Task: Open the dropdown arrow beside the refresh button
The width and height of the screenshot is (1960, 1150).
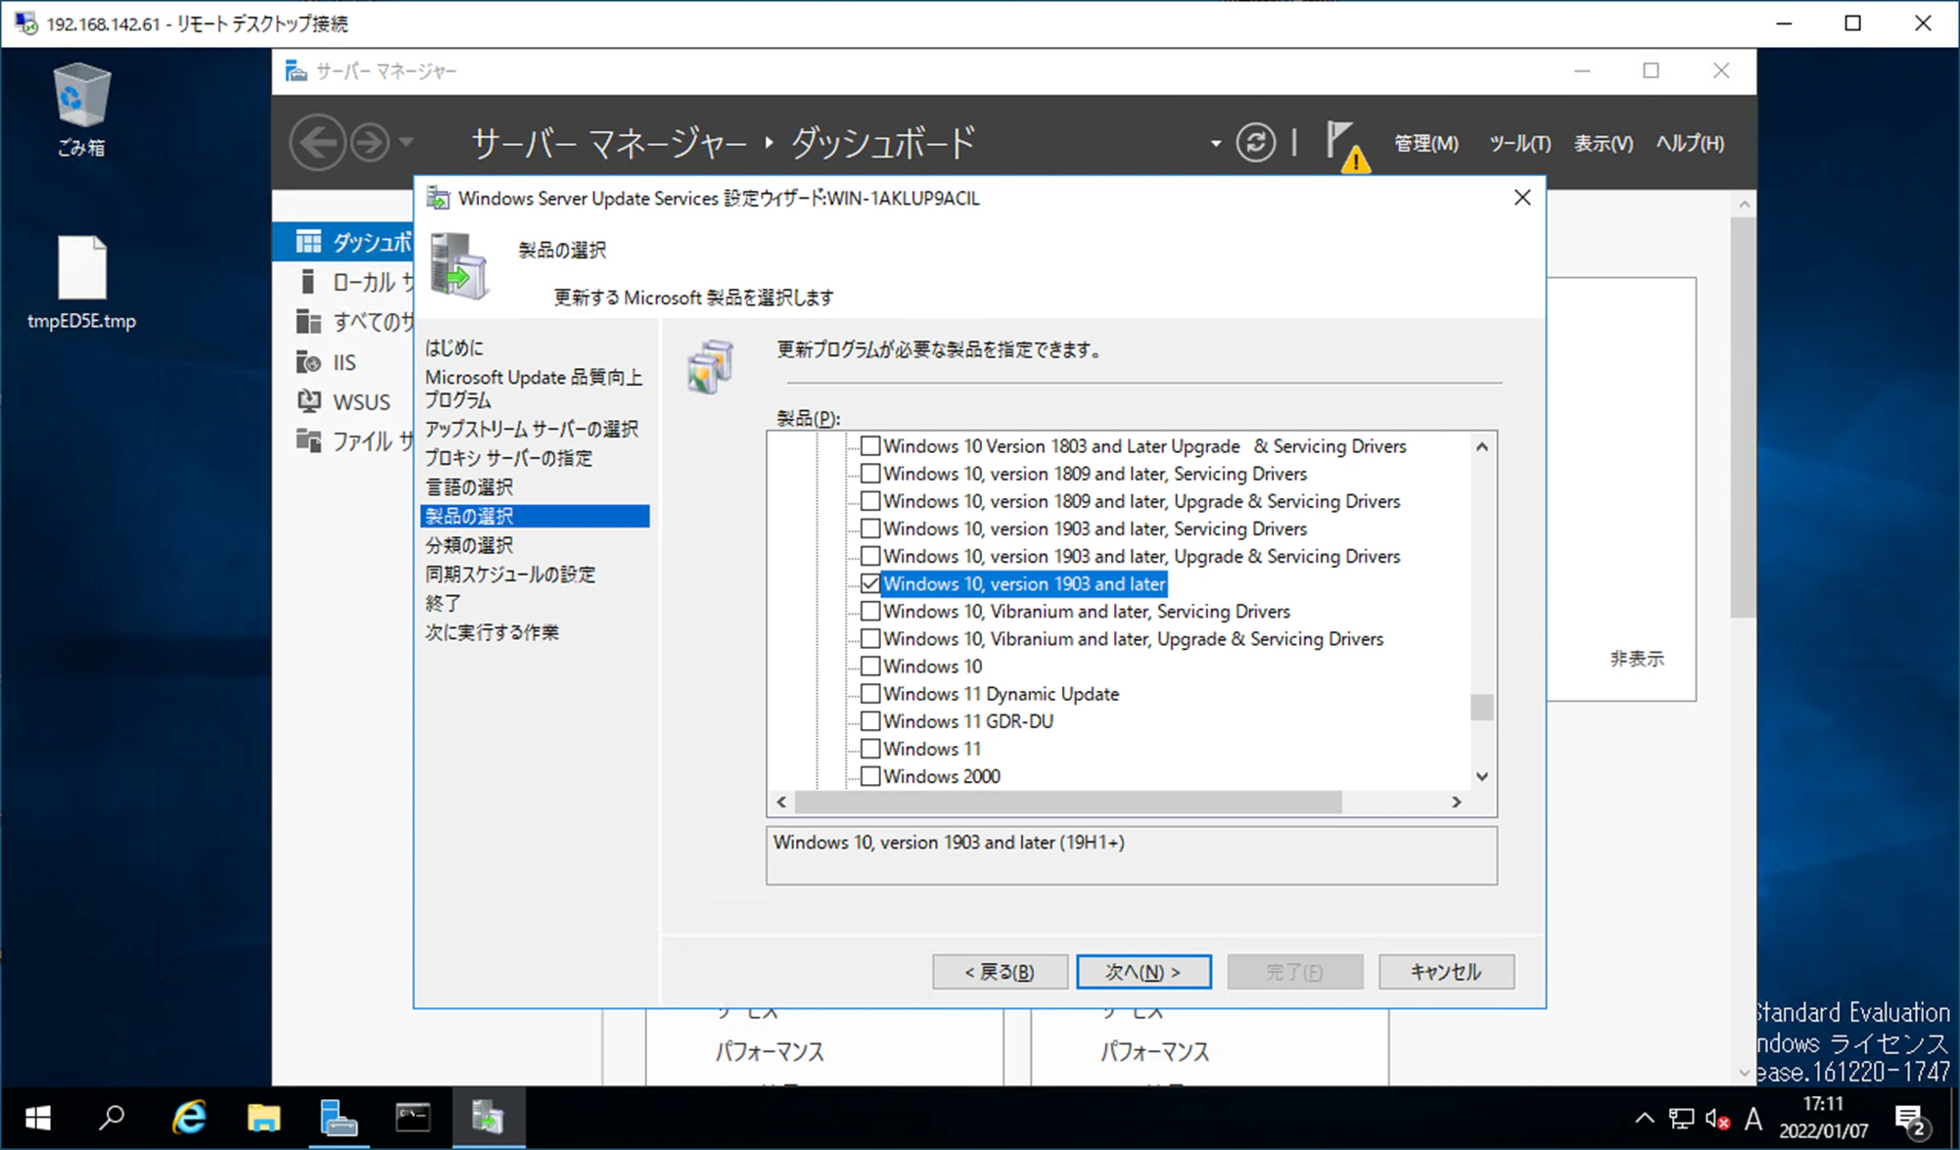Action: pyautogui.click(x=1215, y=144)
